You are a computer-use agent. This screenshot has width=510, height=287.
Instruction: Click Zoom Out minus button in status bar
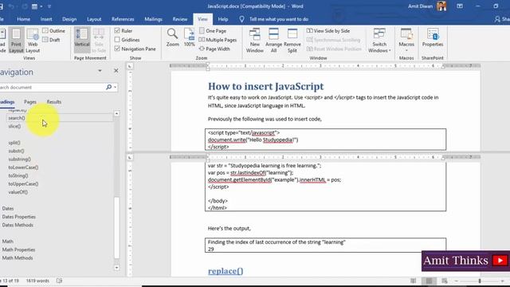pos(457,281)
